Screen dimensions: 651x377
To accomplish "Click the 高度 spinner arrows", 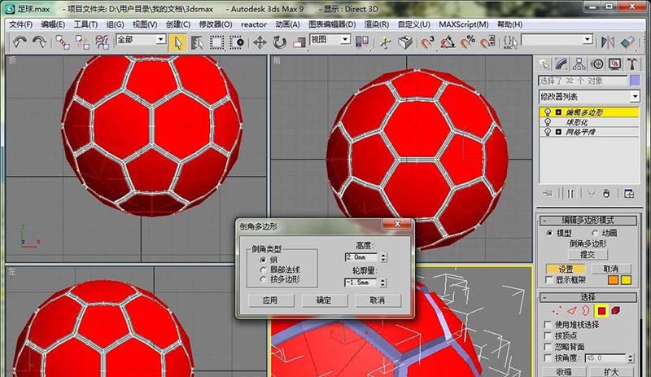I will [383, 257].
